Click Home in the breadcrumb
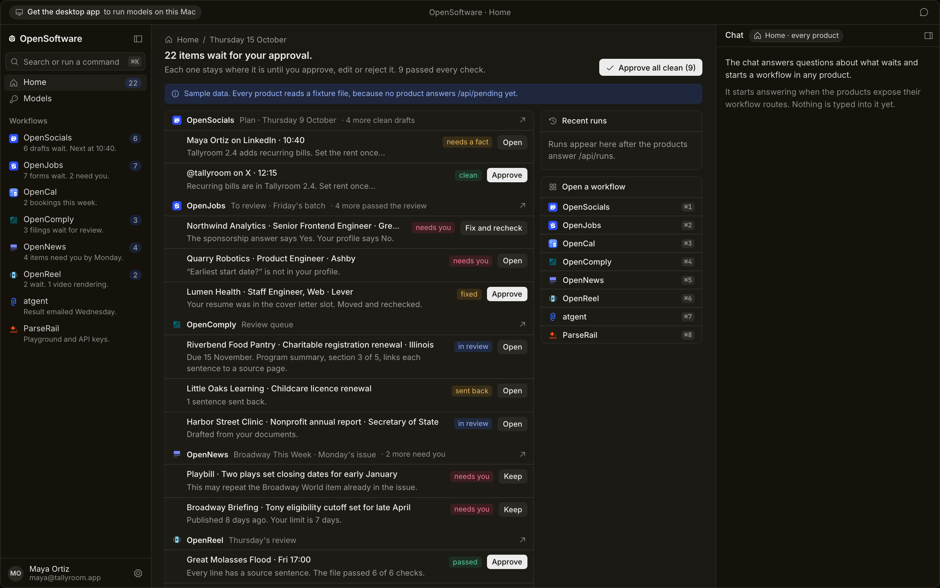Screen dimensions: 940x588 188,40
